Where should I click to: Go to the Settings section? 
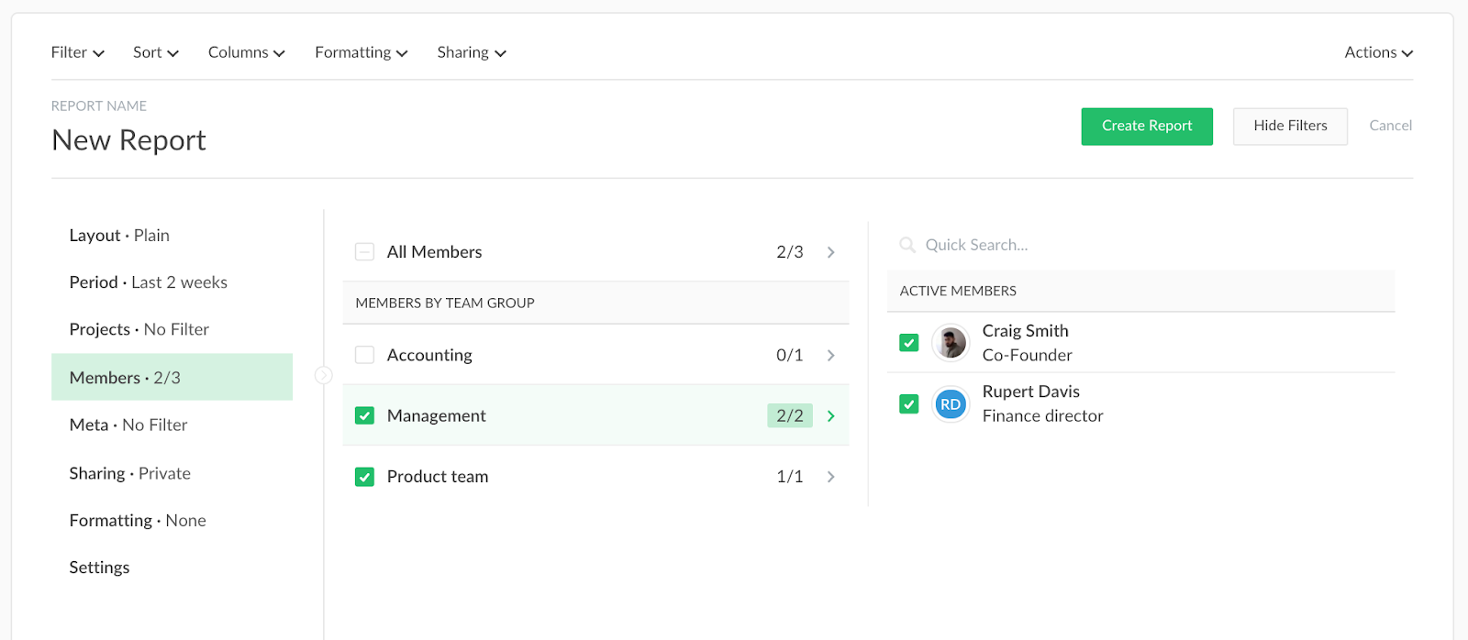100,568
